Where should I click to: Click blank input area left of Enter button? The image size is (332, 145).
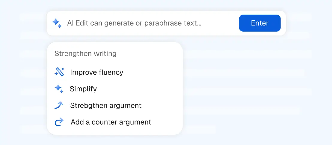coord(220,23)
